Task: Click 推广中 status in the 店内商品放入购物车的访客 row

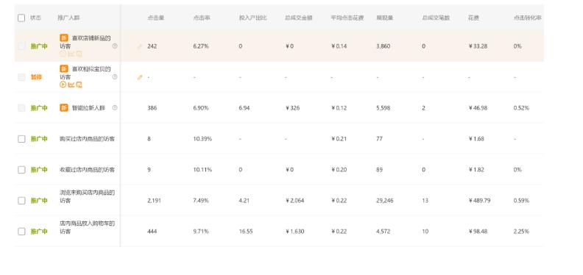Action: click(x=39, y=231)
